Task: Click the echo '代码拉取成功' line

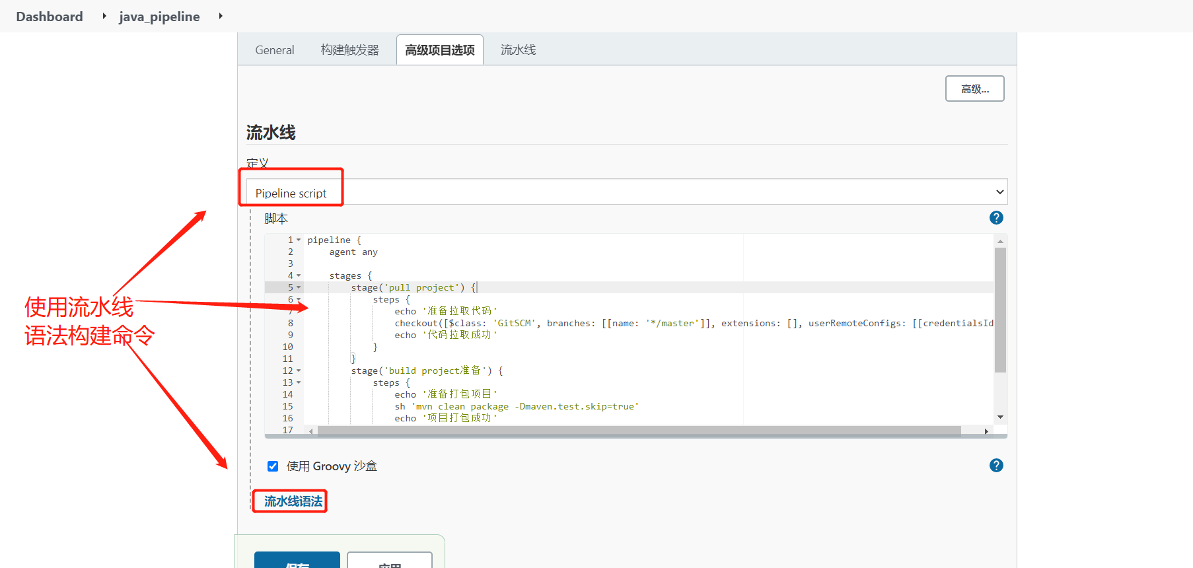Action: coord(446,335)
